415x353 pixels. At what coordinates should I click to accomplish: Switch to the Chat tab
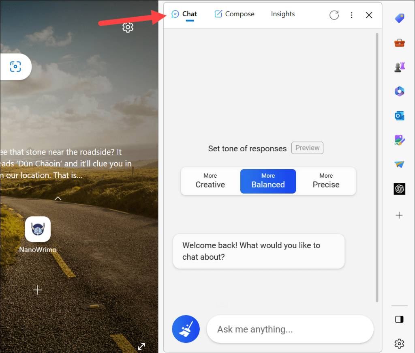click(184, 14)
